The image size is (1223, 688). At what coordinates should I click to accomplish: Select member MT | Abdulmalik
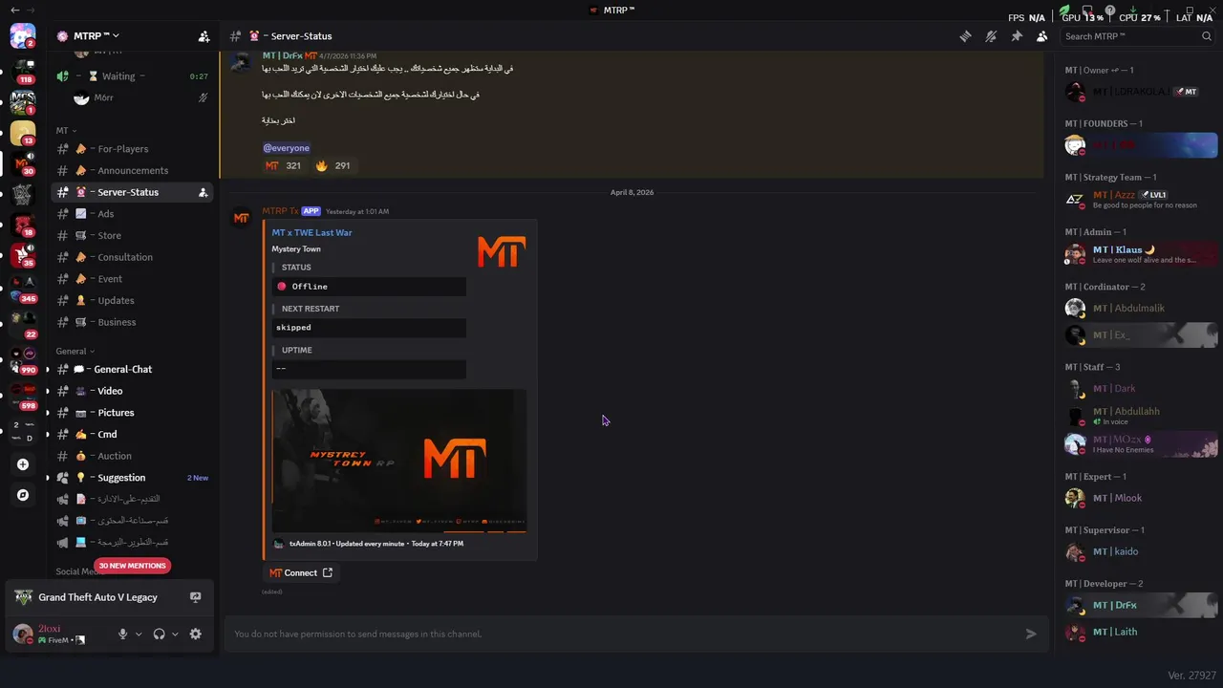click(x=1142, y=308)
